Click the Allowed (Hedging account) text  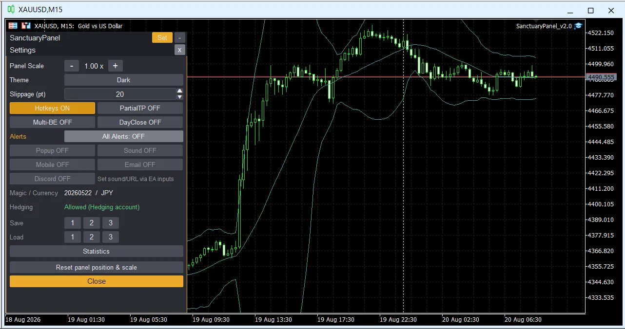[x=102, y=207]
